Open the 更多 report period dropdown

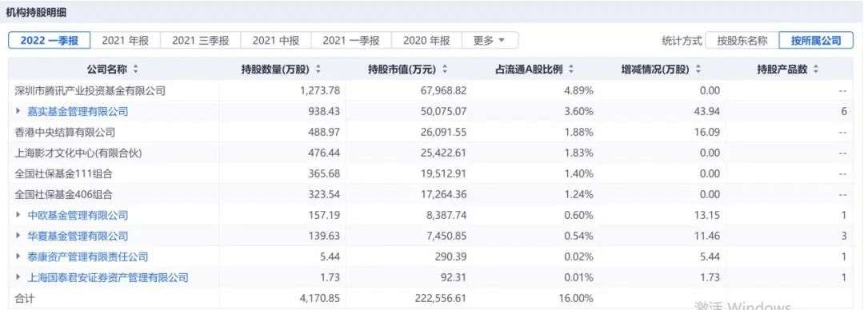(489, 40)
